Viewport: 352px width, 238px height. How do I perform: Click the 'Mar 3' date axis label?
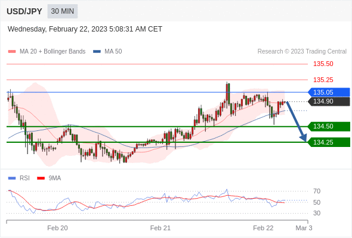point(304,228)
